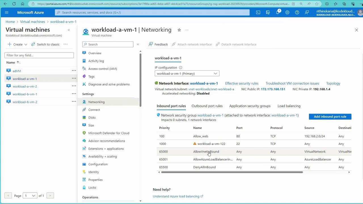Screen dimensions: 363x204
Task: Focus the resource menu Search box
Action: point(108,44)
